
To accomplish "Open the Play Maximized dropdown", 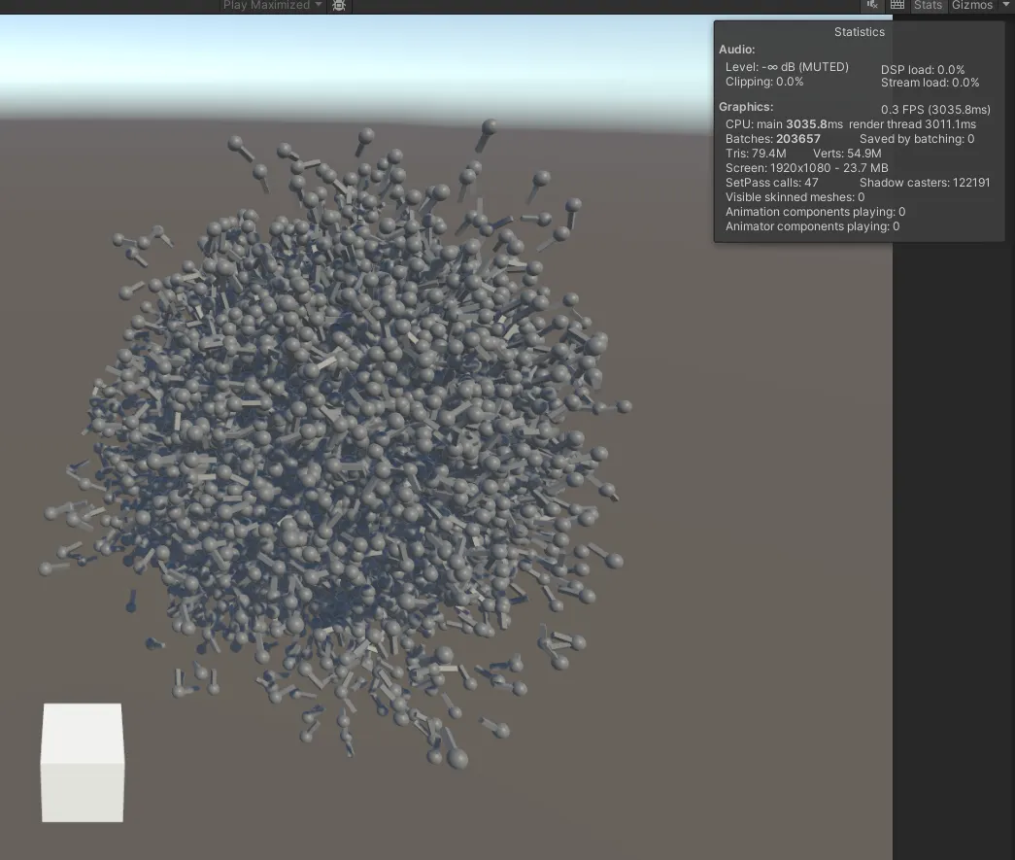I will click(x=272, y=5).
